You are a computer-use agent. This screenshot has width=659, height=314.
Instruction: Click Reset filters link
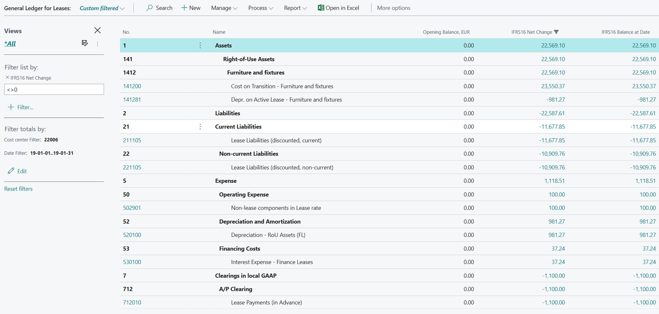(x=18, y=189)
